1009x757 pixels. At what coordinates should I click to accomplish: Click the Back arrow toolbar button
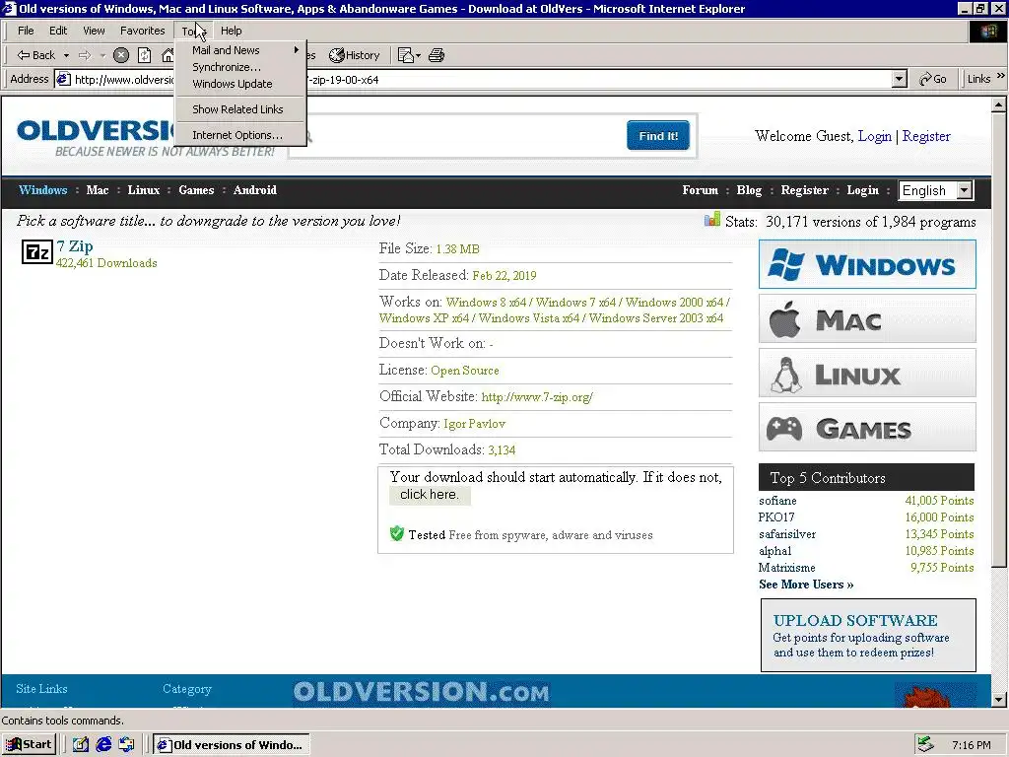pos(36,55)
